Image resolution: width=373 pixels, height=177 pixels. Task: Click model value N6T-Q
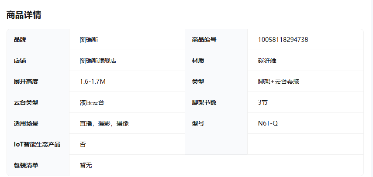pos(268,123)
